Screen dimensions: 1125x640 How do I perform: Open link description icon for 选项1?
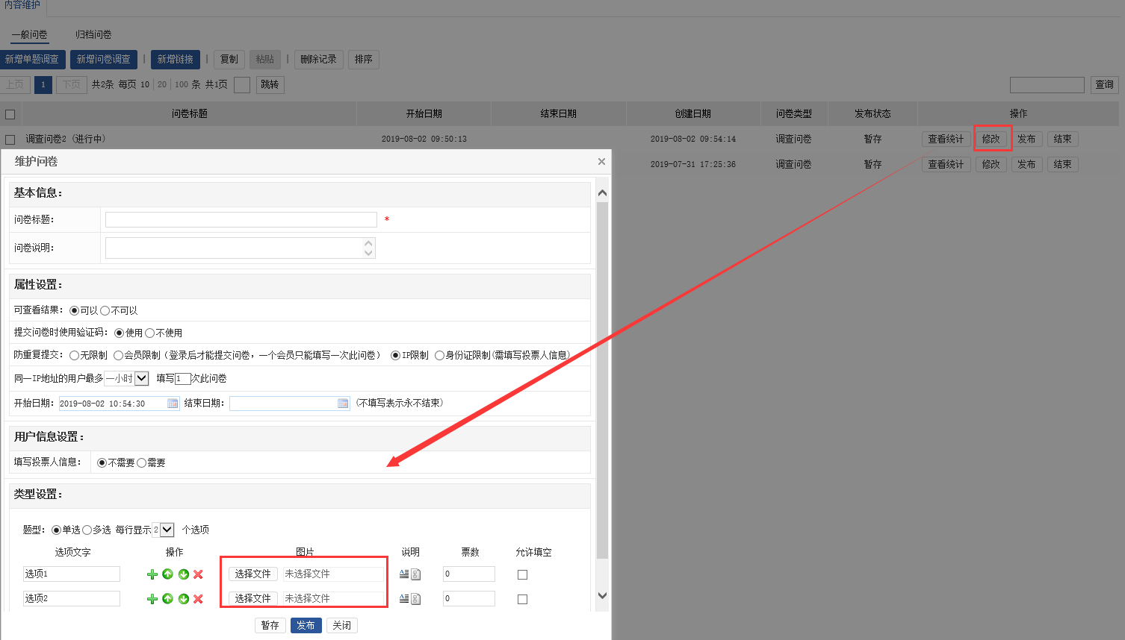click(x=416, y=574)
